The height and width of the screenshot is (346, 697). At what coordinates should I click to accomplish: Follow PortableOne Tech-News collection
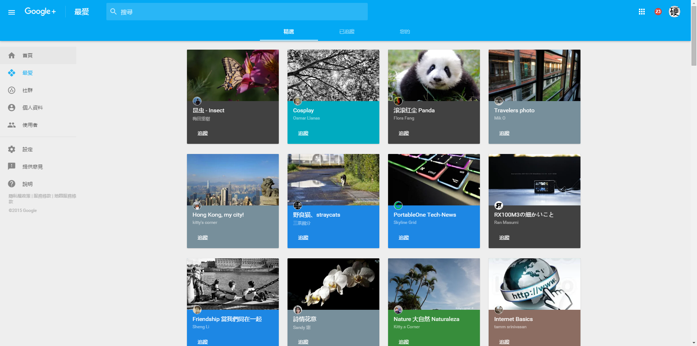click(404, 238)
